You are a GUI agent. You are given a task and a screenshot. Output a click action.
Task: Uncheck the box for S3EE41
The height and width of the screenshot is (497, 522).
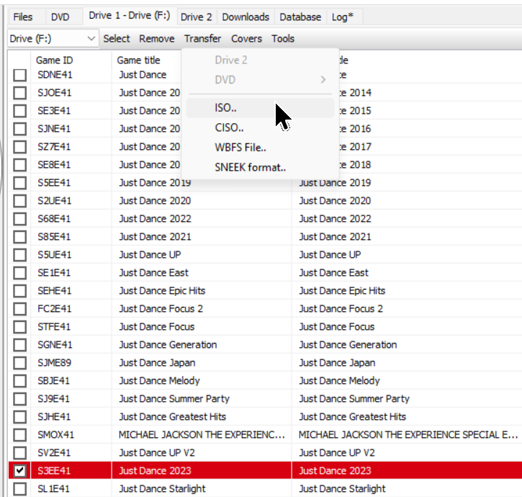click(20, 470)
